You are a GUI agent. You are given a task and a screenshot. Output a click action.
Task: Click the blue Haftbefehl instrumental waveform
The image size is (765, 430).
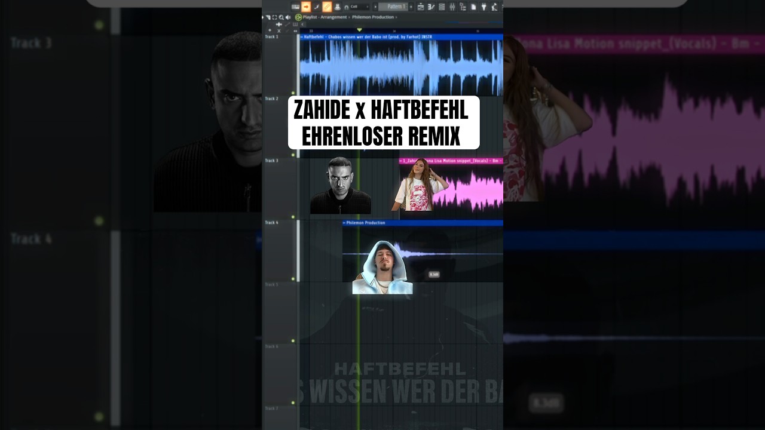401,67
